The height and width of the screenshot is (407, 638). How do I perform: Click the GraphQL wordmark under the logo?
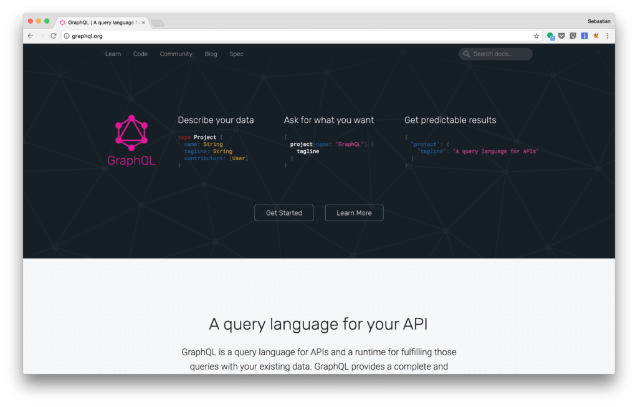(x=131, y=160)
